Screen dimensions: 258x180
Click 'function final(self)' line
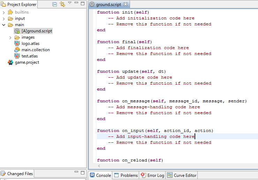point(124,42)
